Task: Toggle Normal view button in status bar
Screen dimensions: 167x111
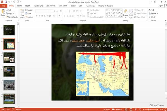Action: point(126,109)
